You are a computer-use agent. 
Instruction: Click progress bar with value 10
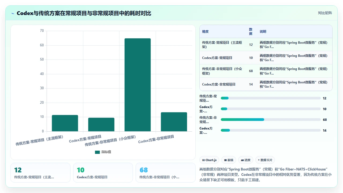coord(271,109)
